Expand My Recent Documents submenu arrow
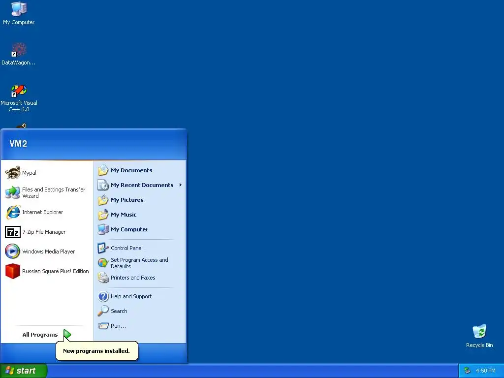The image size is (504, 378). [181, 185]
